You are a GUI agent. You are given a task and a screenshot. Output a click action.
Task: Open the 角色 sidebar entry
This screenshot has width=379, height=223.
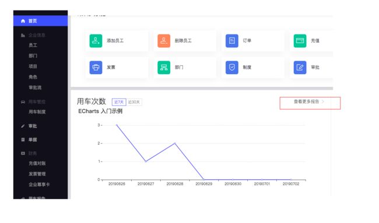tap(33, 77)
